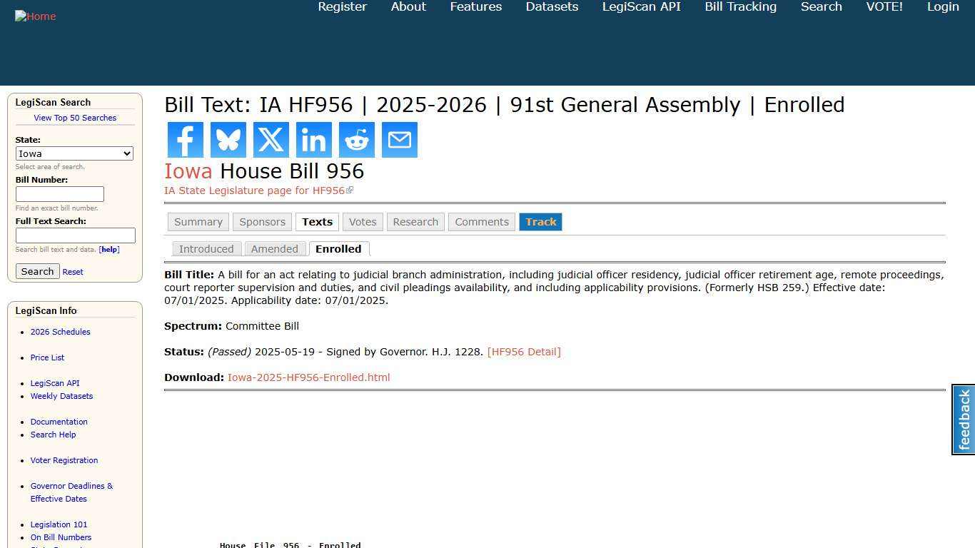
Task: Share the bill on Facebook
Action: (185, 139)
